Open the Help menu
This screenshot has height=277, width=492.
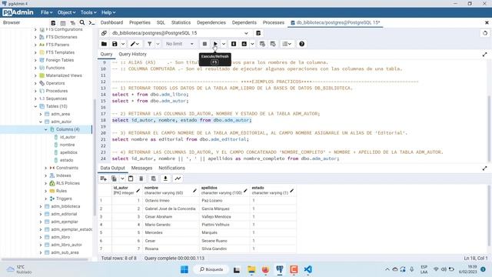108,12
